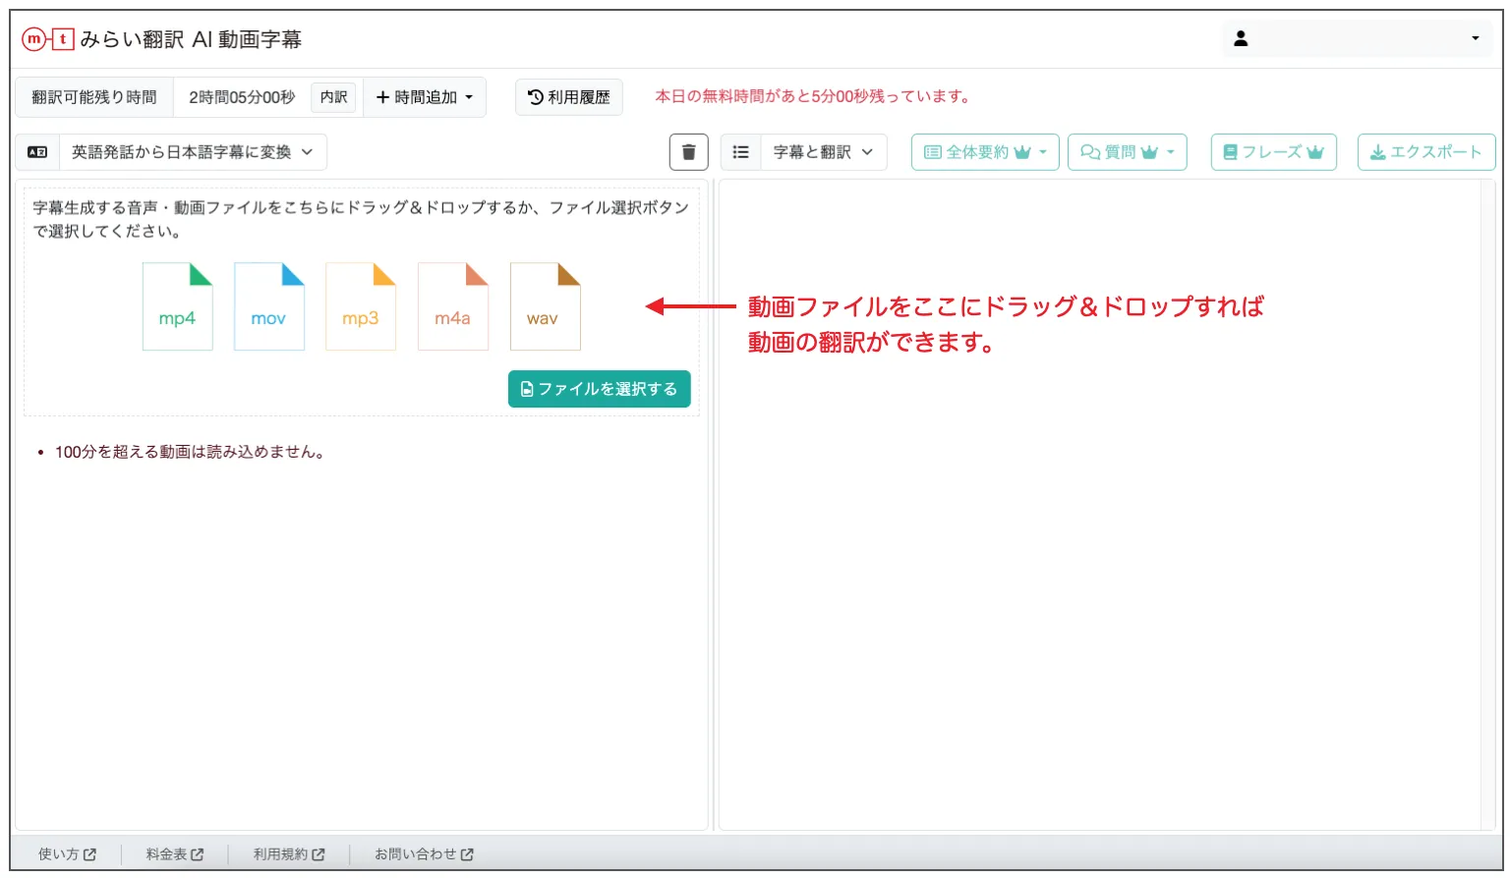1510x878 pixels.
Task: Open the 利用規約 terms of service link
Action: [x=289, y=853]
